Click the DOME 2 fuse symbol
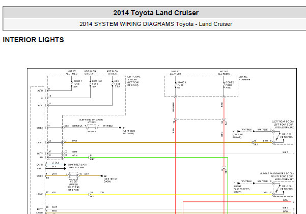The width and height of the screenshot is (306, 214). click(224, 85)
